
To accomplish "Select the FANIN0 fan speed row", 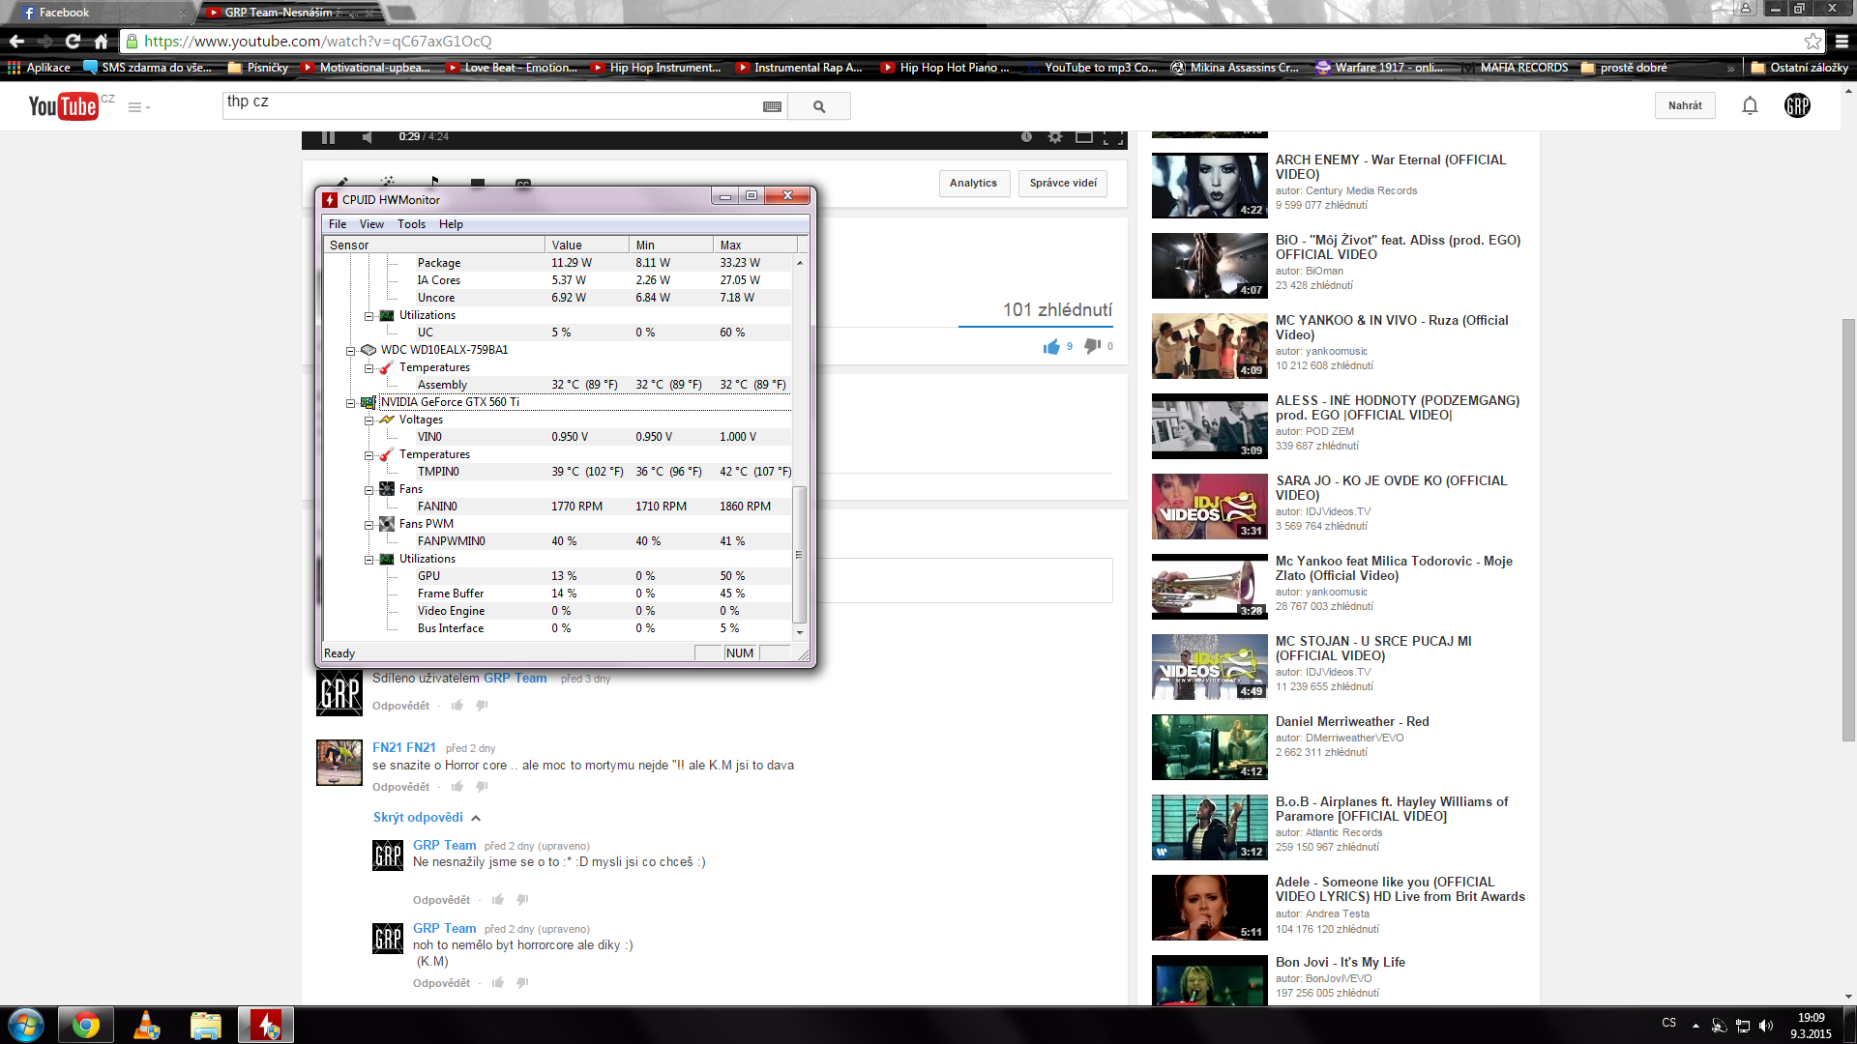I will coord(558,507).
